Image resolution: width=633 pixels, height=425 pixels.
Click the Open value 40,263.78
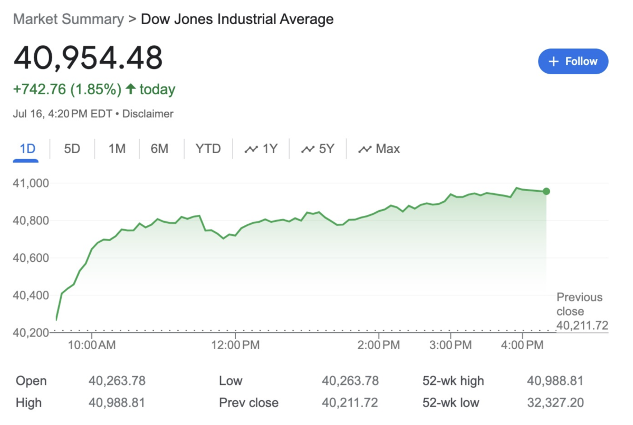(x=116, y=380)
